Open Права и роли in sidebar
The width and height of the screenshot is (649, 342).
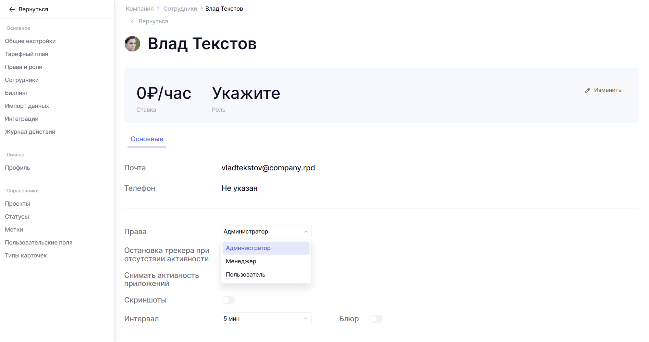point(24,67)
